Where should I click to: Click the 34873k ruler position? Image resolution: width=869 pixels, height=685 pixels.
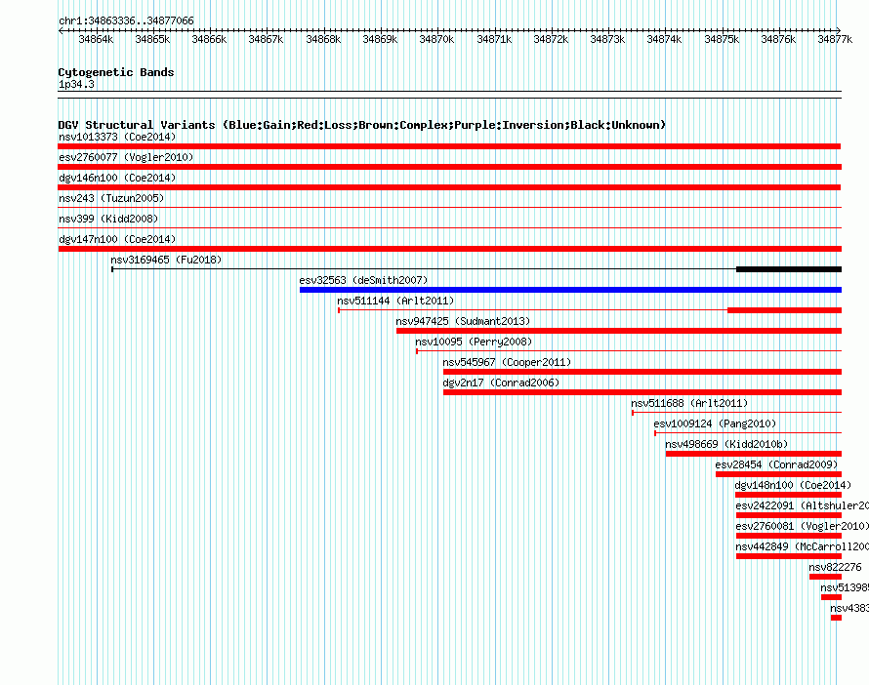pyautogui.click(x=607, y=39)
